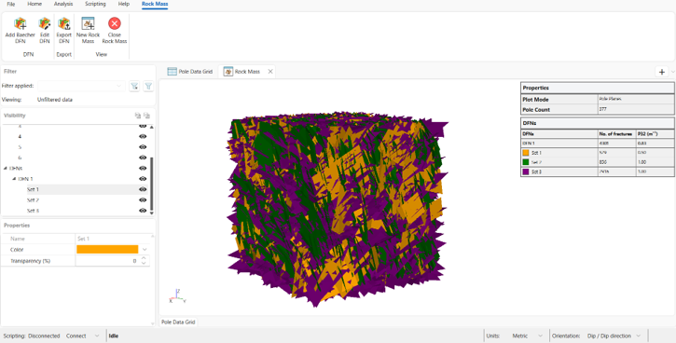Click the Export DFN icon
The height and width of the screenshot is (343, 676).
click(63, 23)
